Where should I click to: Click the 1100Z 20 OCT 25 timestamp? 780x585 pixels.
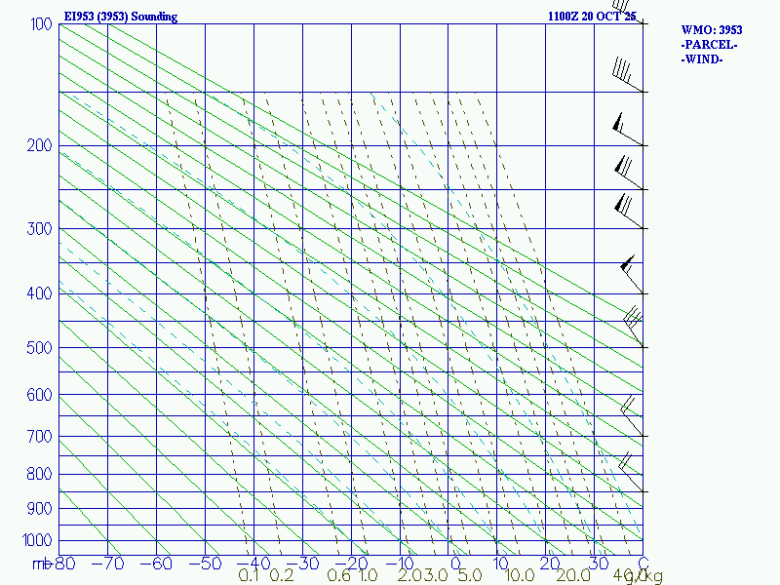pos(592,17)
